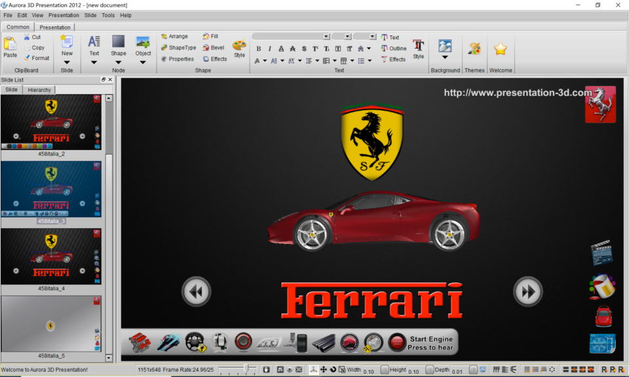Click the Arrange button

click(x=174, y=36)
